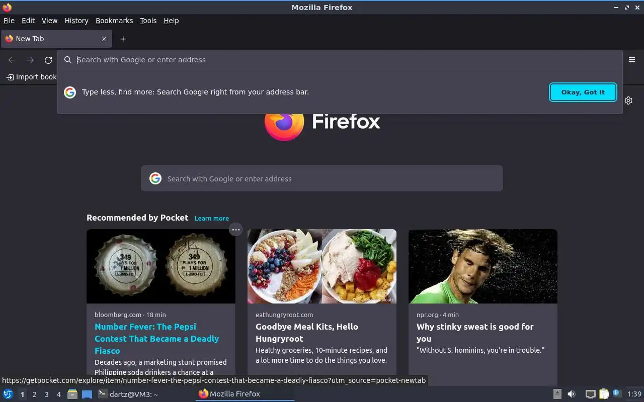The image size is (644, 402).
Task: Click the eathungryroot.com source text
Action: click(x=284, y=315)
